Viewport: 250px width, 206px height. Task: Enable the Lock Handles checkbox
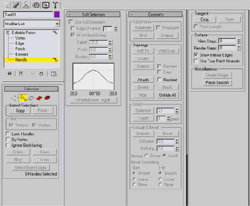pyautogui.click(x=8, y=133)
